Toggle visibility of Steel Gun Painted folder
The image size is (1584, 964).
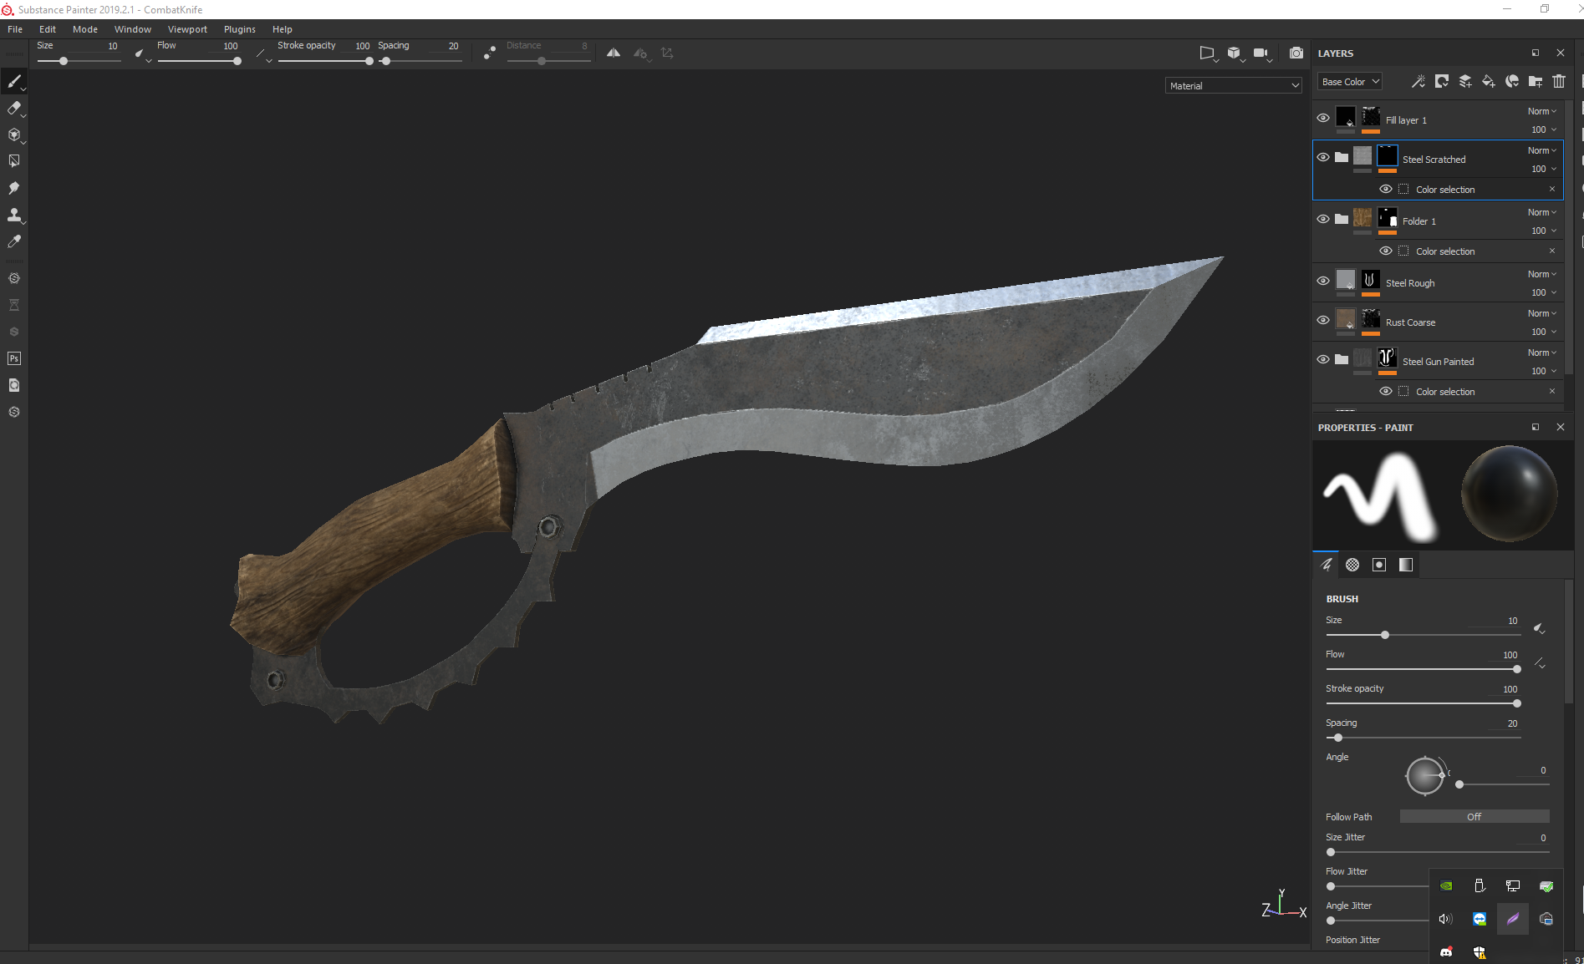(1323, 359)
